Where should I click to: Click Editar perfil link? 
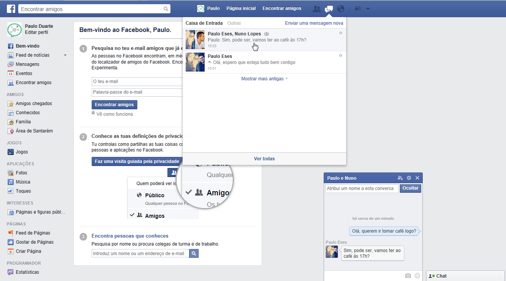[x=37, y=32]
